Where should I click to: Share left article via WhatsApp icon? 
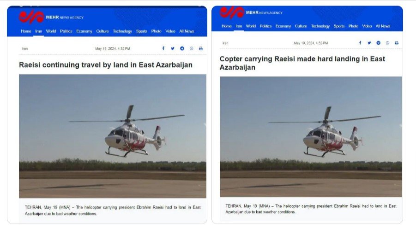coord(192,48)
